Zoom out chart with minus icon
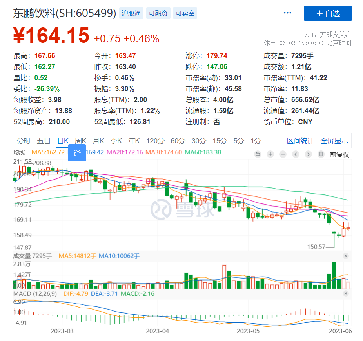 coord(283,154)
